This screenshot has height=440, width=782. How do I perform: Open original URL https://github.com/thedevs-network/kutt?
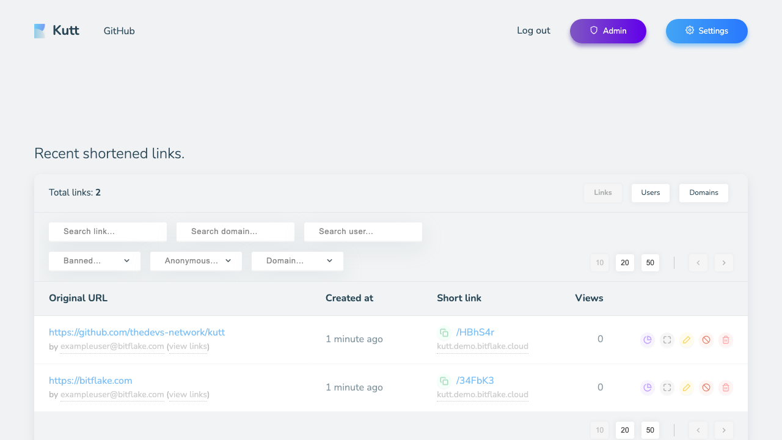(137, 332)
